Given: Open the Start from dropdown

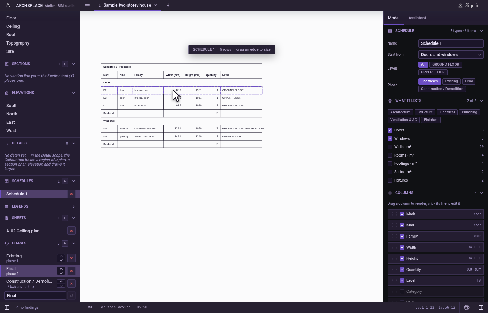Looking at the screenshot, I should click(x=451, y=55).
